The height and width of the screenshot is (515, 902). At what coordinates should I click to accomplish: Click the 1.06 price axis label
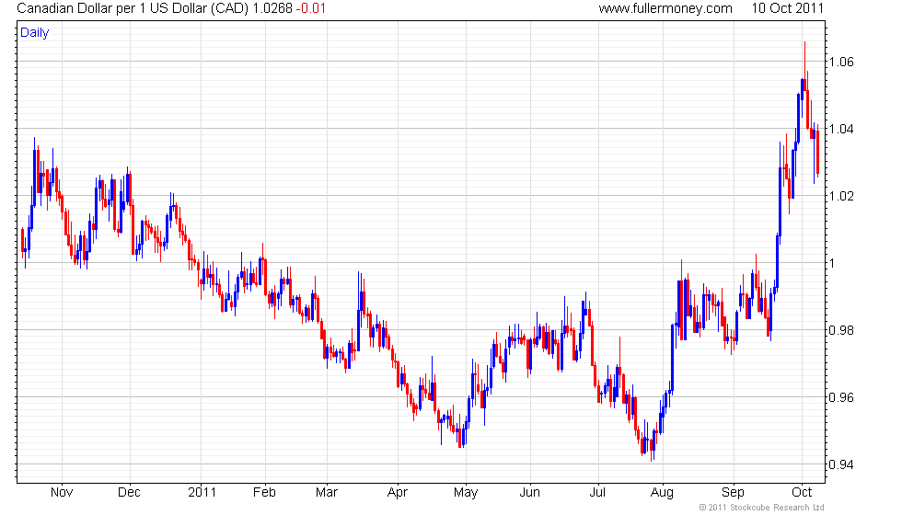click(x=841, y=63)
